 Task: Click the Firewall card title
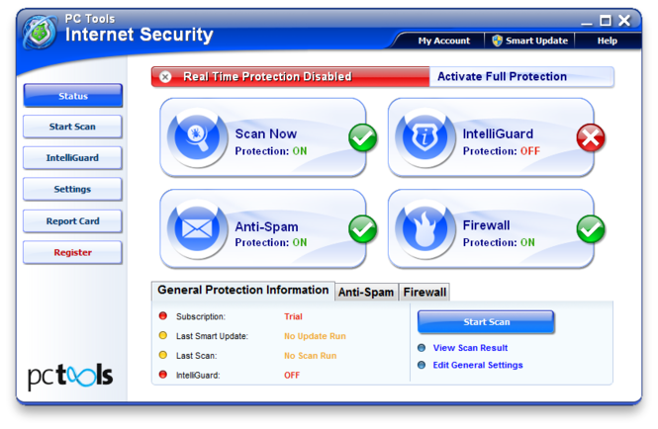pos(487,225)
